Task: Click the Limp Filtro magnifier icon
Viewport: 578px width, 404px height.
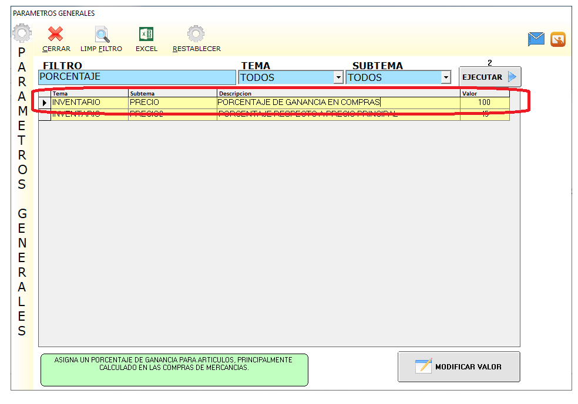Action: [x=102, y=35]
